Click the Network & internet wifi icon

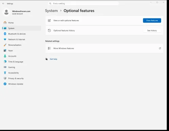click(x=5, y=39)
